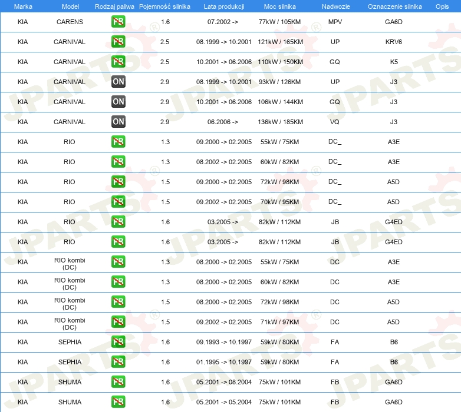The width and height of the screenshot is (461, 412).
Task: Click the 07.2002 -> production date
Action: [223, 22]
